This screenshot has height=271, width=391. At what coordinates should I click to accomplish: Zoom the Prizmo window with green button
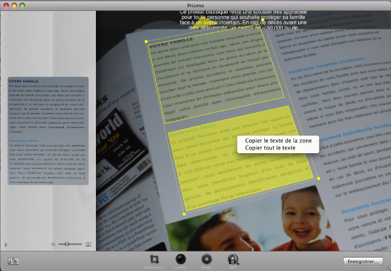click(x=22, y=5)
